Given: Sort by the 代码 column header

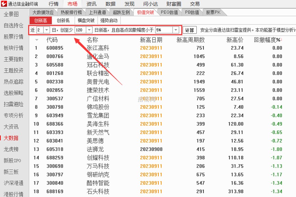Looking at the screenshot, I should pos(52,40).
